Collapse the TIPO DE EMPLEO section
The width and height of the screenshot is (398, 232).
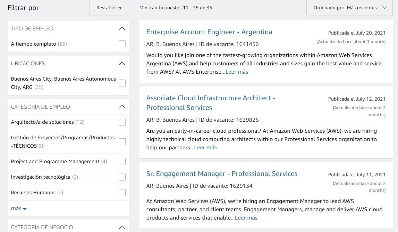click(122, 28)
